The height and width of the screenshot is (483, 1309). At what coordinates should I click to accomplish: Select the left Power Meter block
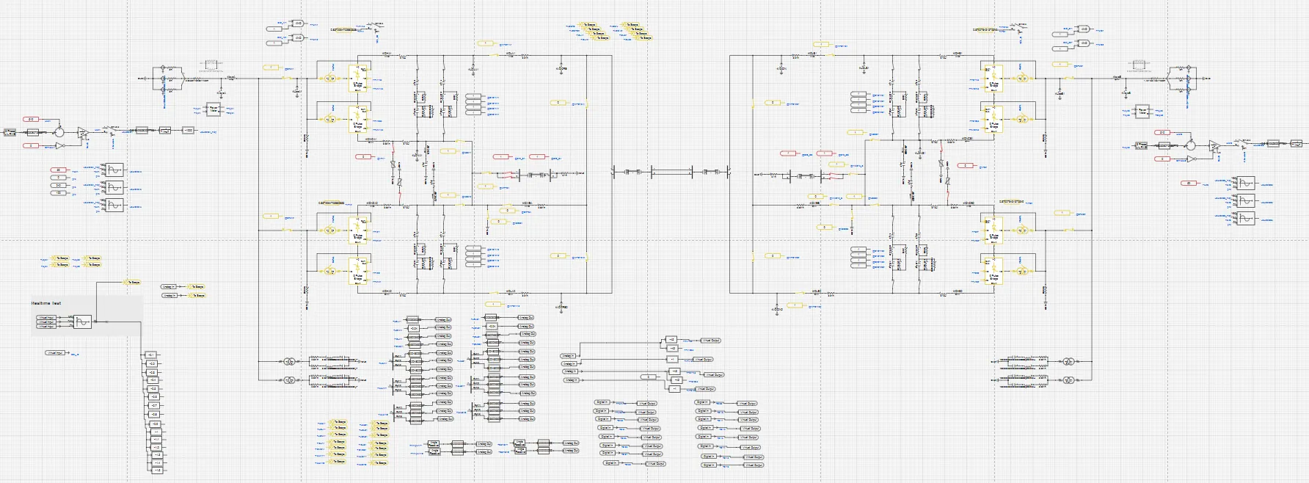coord(214,110)
